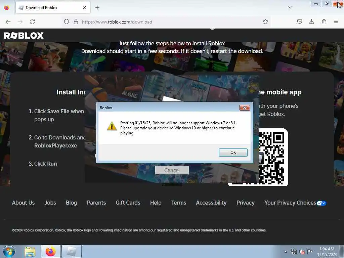Open the Extensions puzzle icon
The width and height of the screenshot is (344, 258).
coord(324,22)
